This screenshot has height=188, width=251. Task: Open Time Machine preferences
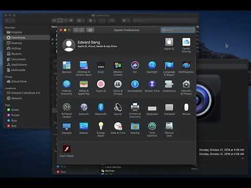point(152,129)
